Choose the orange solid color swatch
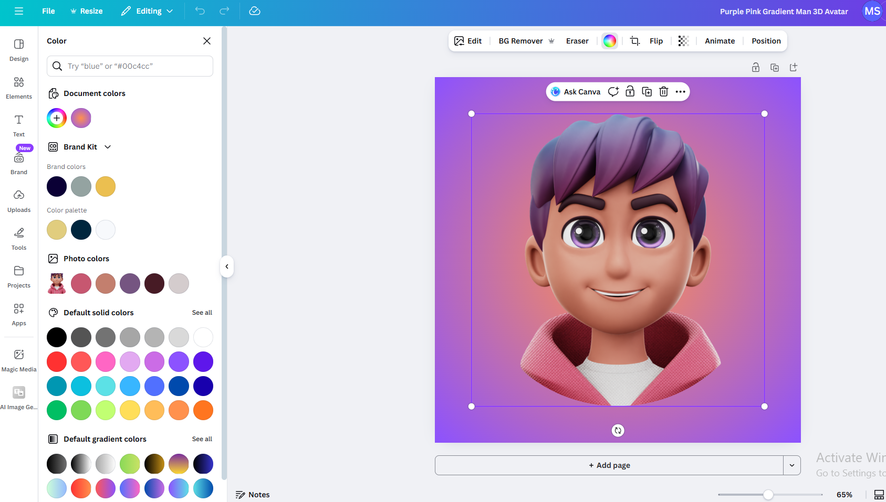886x502 pixels. (x=203, y=410)
